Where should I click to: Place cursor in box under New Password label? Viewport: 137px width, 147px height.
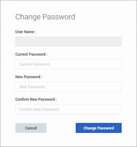click(68, 87)
